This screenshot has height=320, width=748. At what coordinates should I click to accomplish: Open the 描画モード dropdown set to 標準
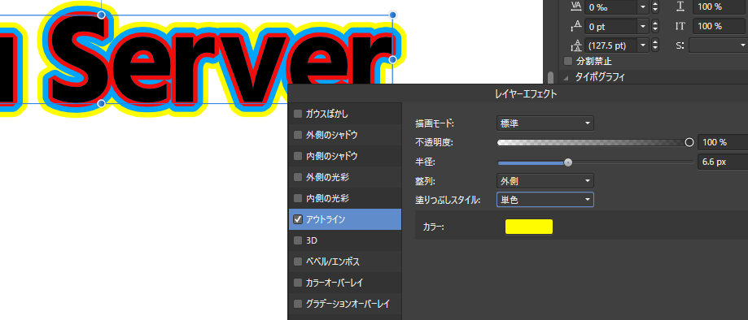pos(545,123)
